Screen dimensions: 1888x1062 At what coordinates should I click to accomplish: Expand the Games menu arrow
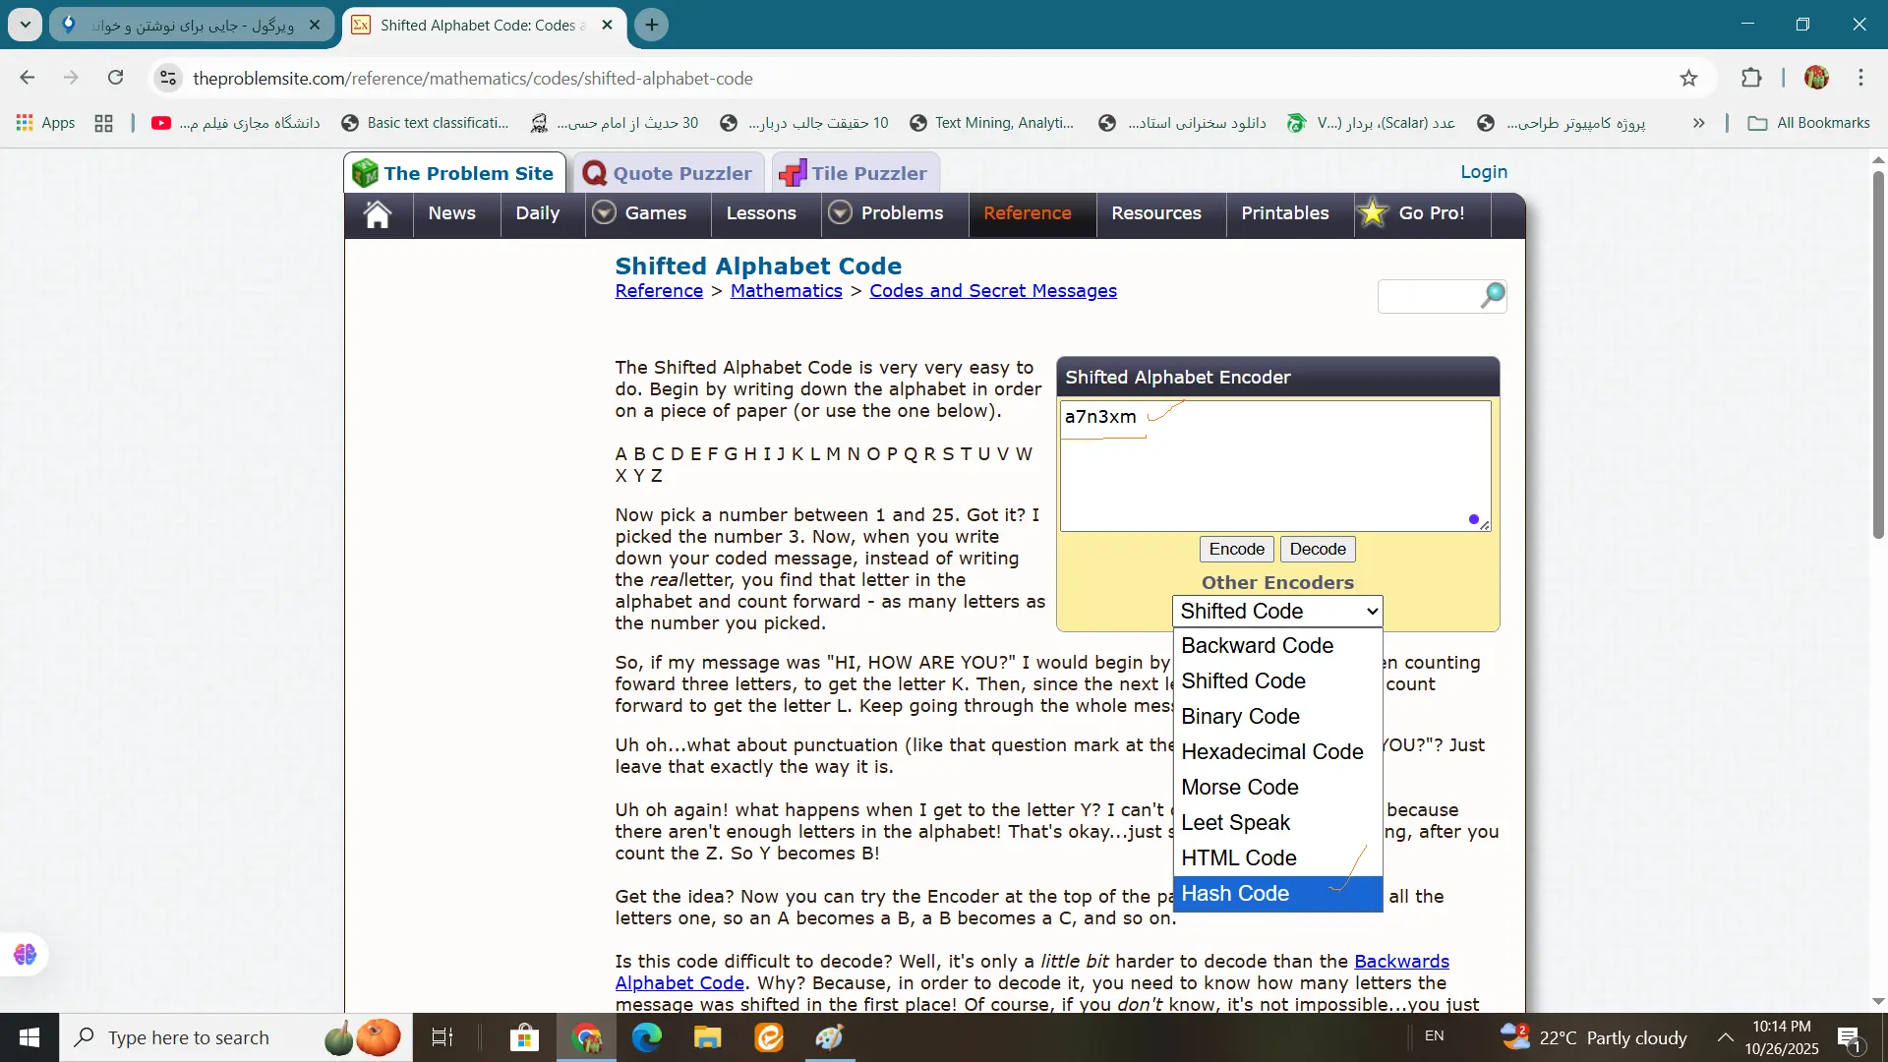(605, 213)
